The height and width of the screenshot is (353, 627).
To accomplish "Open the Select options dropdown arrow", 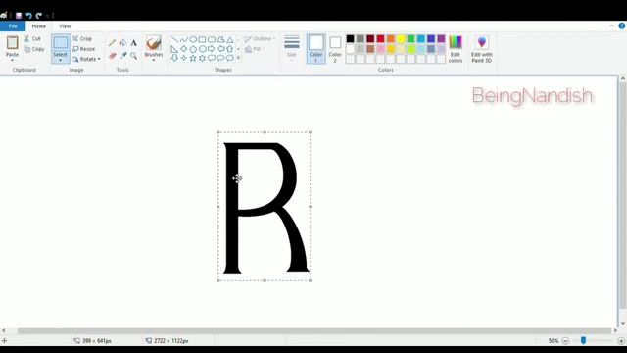I will tap(61, 60).
